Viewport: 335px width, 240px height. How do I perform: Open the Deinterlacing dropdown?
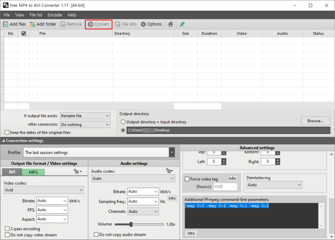click(x=274, y=185)
